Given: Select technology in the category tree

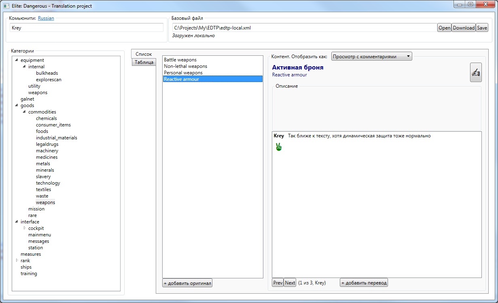Looking at the screenshot, I should point(48,183).
